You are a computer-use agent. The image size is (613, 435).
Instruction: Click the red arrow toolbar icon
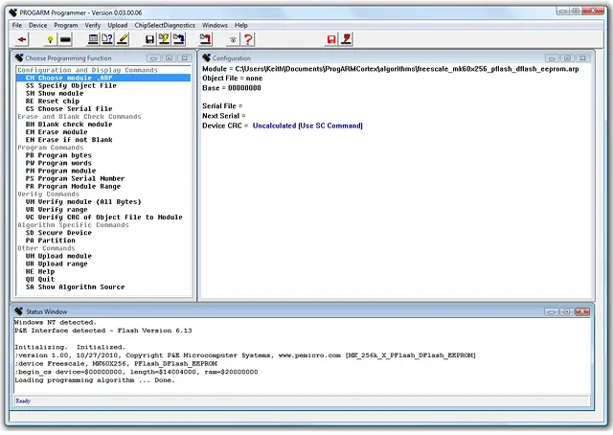206,39
